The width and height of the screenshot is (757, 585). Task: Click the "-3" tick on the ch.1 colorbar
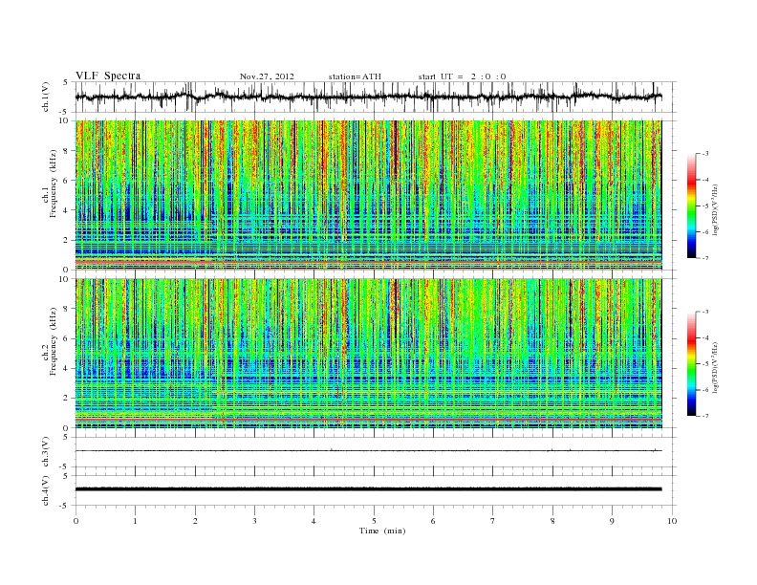click(705, 154)
